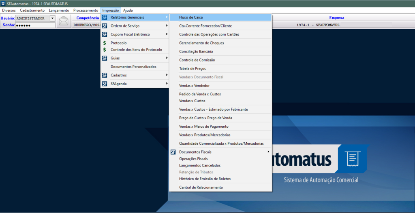This screenshot has width=415, height=213.
Task: Select Fluxo de Caixa report
Action: 191,17
